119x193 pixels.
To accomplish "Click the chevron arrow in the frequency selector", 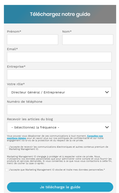I will coord(107,127).
